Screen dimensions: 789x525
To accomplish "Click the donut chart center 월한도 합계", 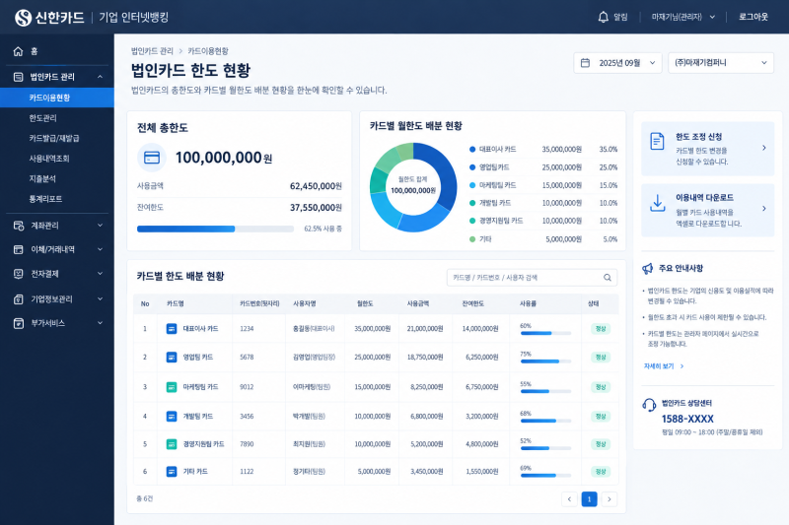I will click(x=413, y=185).
